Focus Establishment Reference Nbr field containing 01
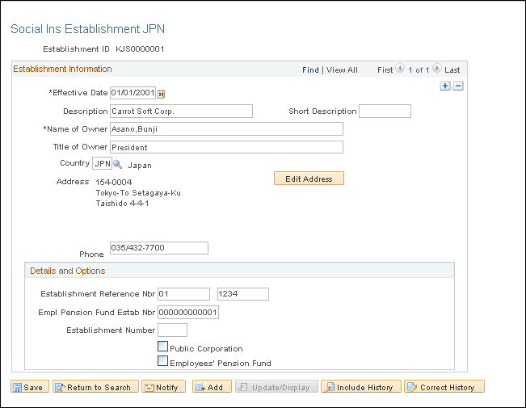This screenshot has width=526, height=408. [x=184, y=294]
